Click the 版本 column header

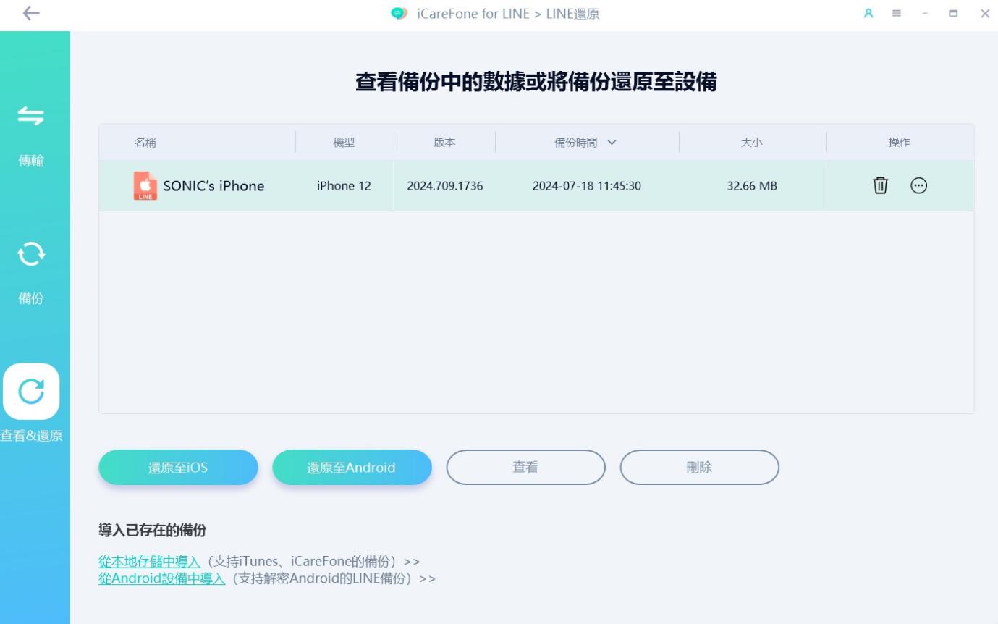point(444,143)
